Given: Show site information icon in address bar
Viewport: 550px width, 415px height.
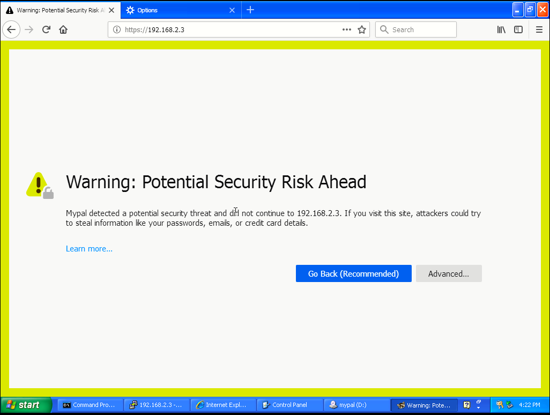Looking at the screenshot, I should (x=117, y=30).
